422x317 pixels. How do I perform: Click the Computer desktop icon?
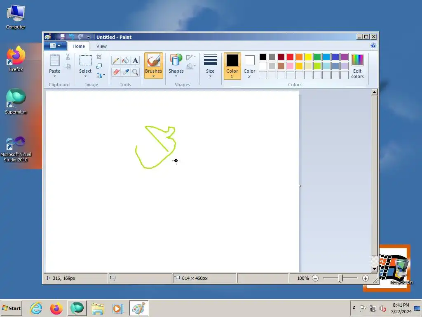[16, 17]
